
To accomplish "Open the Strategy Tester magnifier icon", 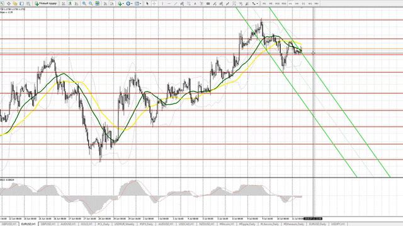I will (x=28, y=4).
